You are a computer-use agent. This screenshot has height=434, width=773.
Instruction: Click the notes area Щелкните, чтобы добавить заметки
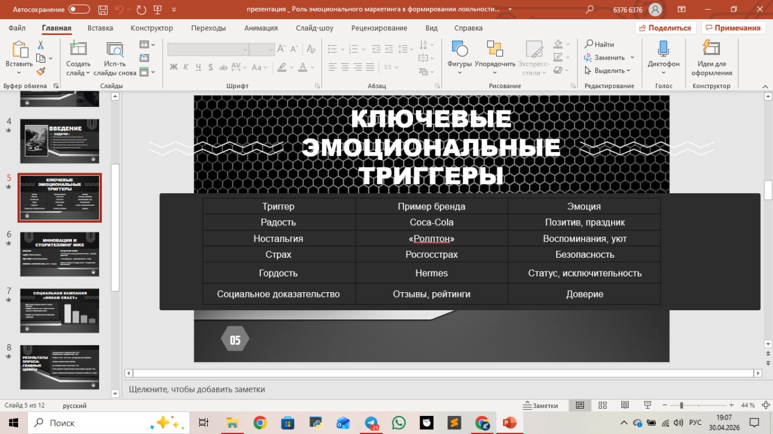pos(197,389)
